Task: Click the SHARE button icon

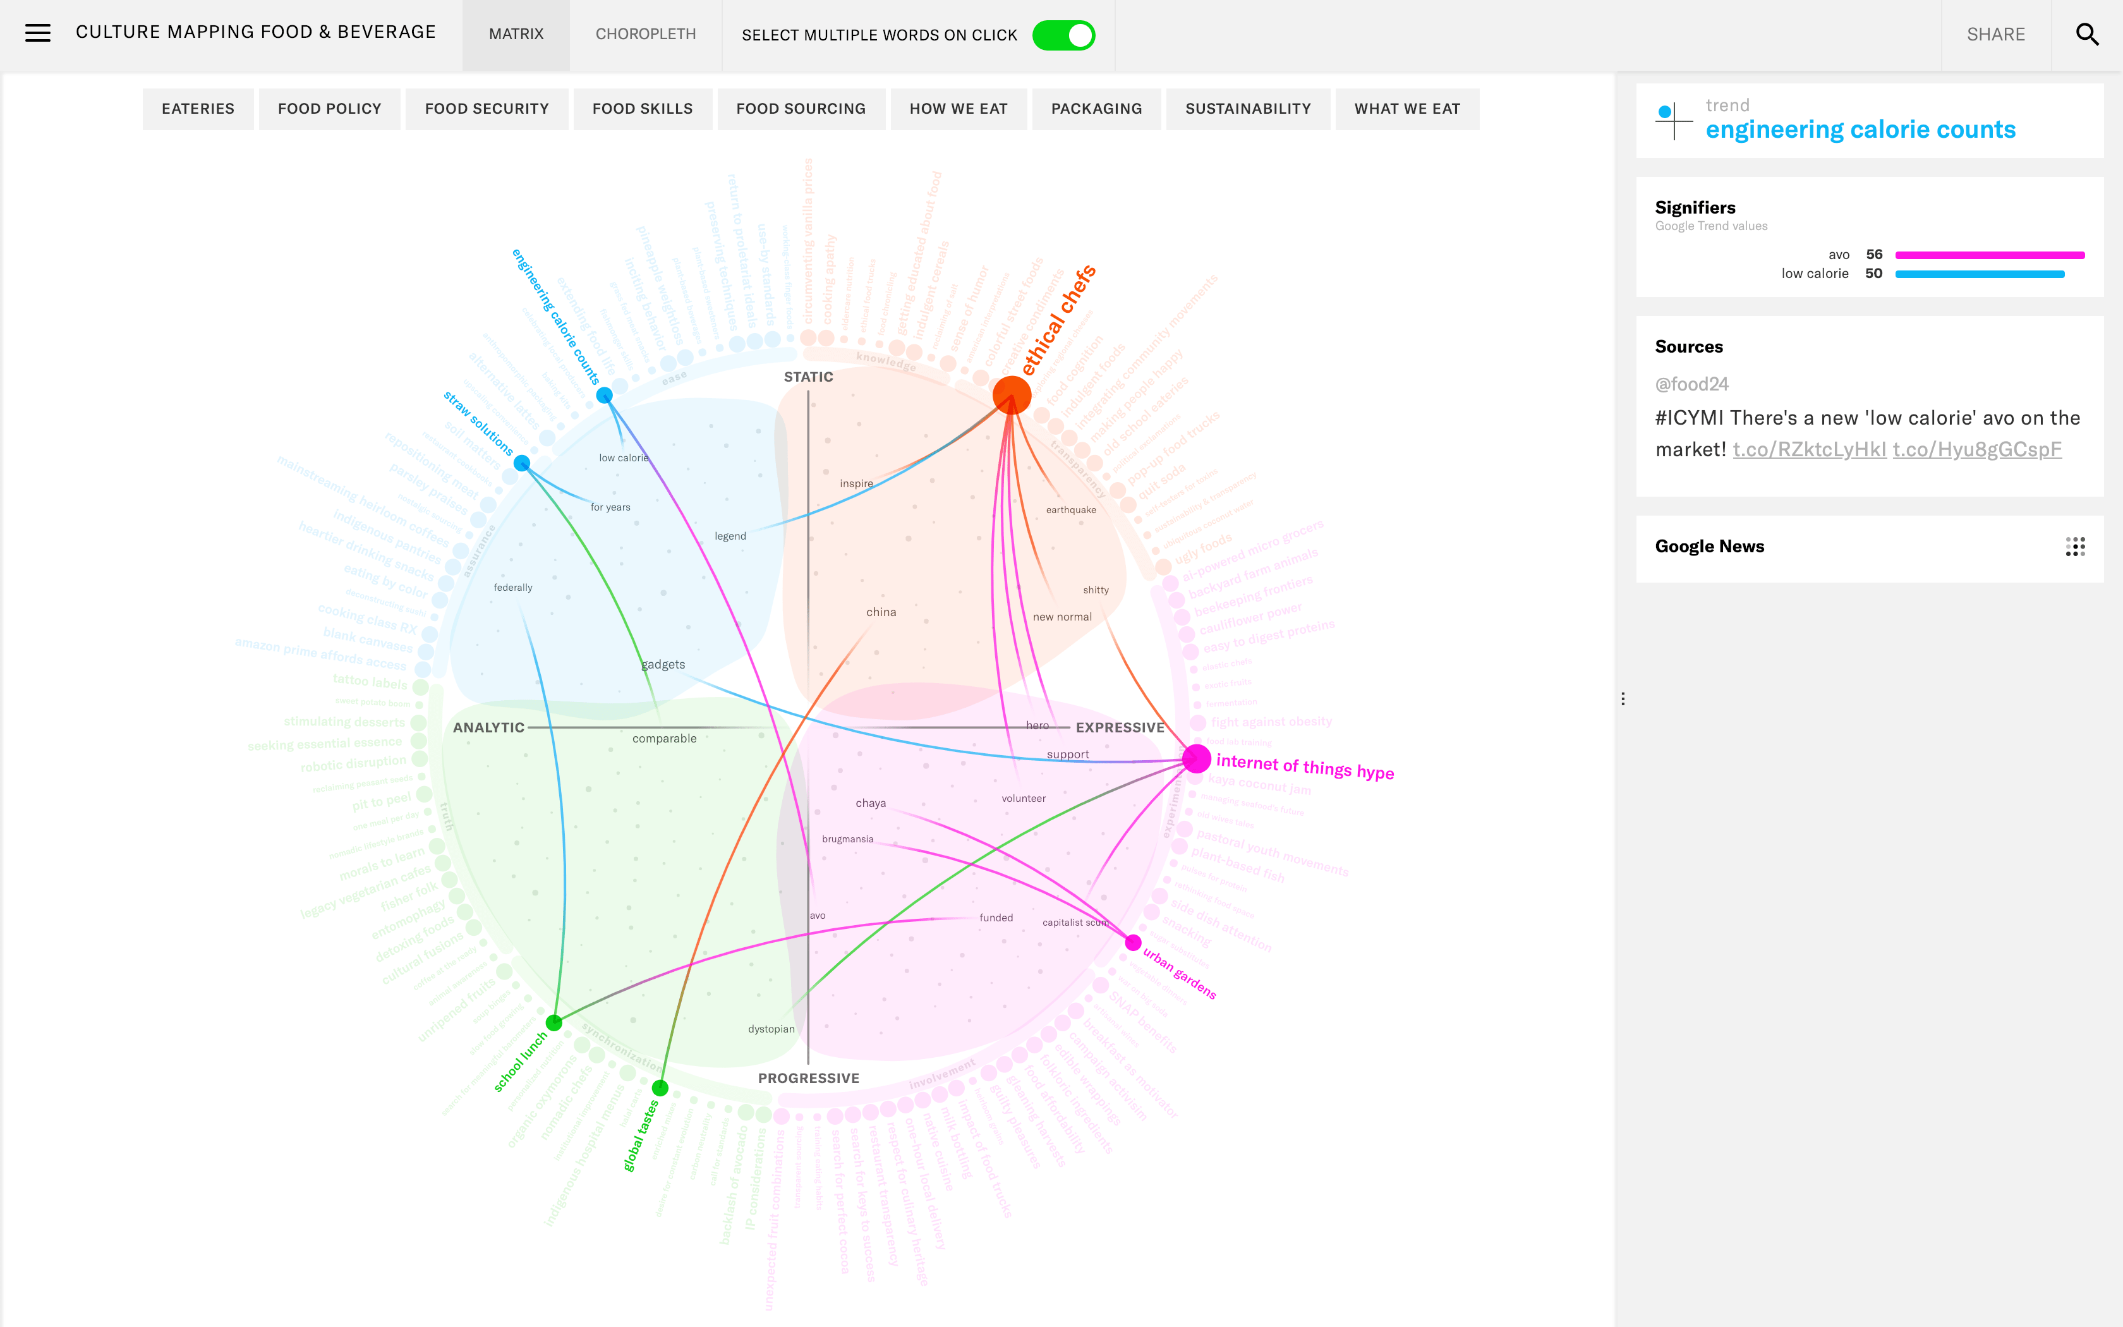Action: click(x=1995, y=33)
